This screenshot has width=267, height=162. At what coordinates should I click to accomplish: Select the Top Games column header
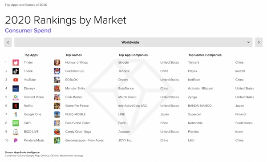click(x=73, y=55)
